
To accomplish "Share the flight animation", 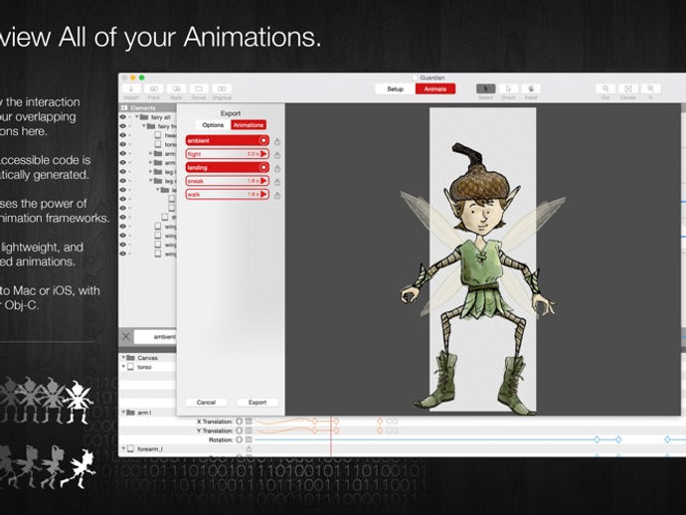I will [277, 155].
